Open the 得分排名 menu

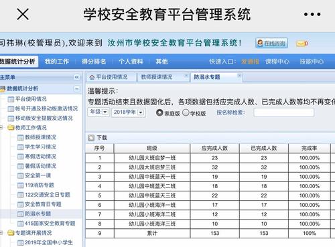pyautogui.click(x=94, y=62)
